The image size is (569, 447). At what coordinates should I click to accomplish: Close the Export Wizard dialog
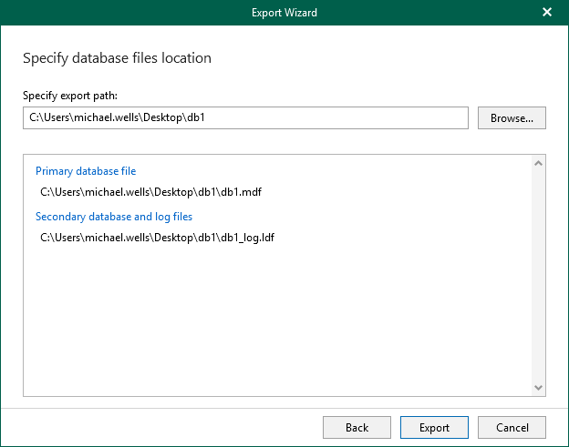pyautogui.click(x=546, y=13)
